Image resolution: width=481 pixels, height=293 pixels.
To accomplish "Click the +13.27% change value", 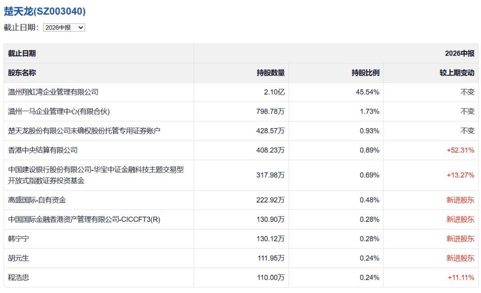I will tap(461, 175).
